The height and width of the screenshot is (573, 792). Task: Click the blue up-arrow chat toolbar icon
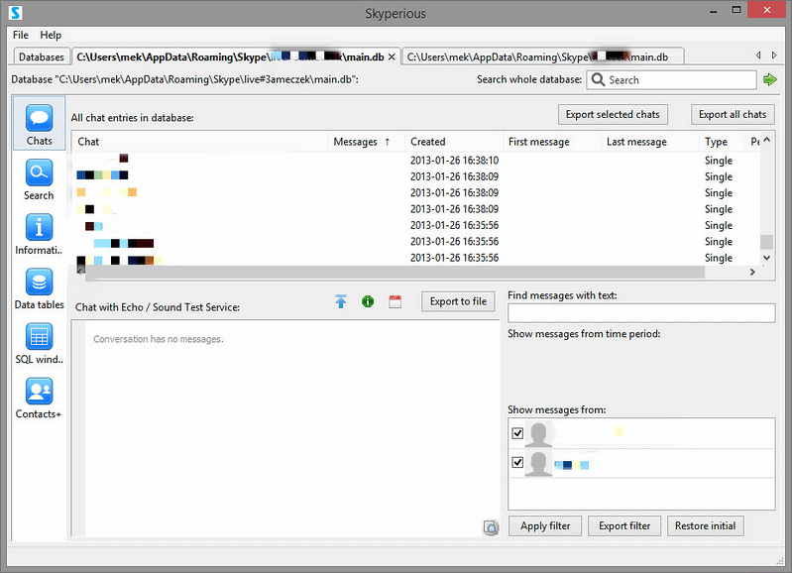[341, 301]
